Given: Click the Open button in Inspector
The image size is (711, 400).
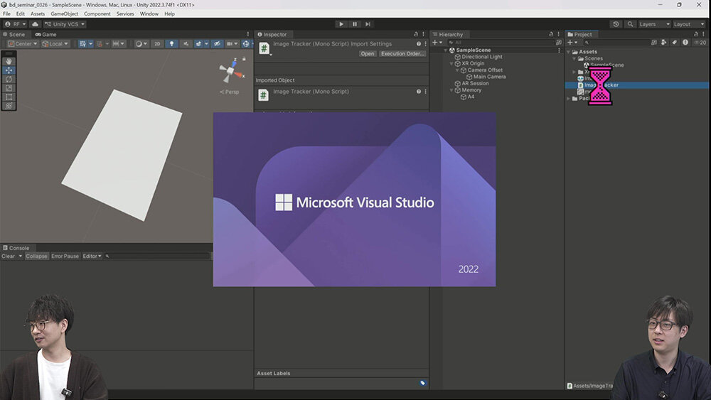Looking at the screenshot, I should tap(368, 54).
